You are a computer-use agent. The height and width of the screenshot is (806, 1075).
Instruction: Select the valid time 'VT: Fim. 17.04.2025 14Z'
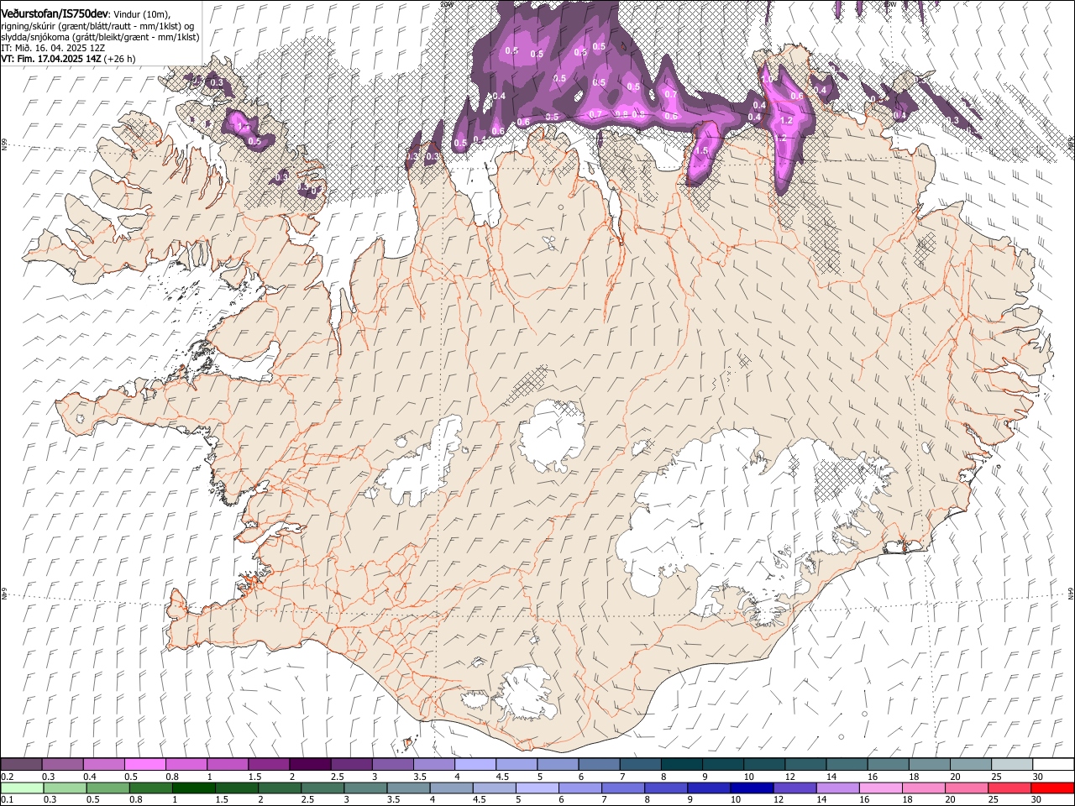[x=51, y=59]
